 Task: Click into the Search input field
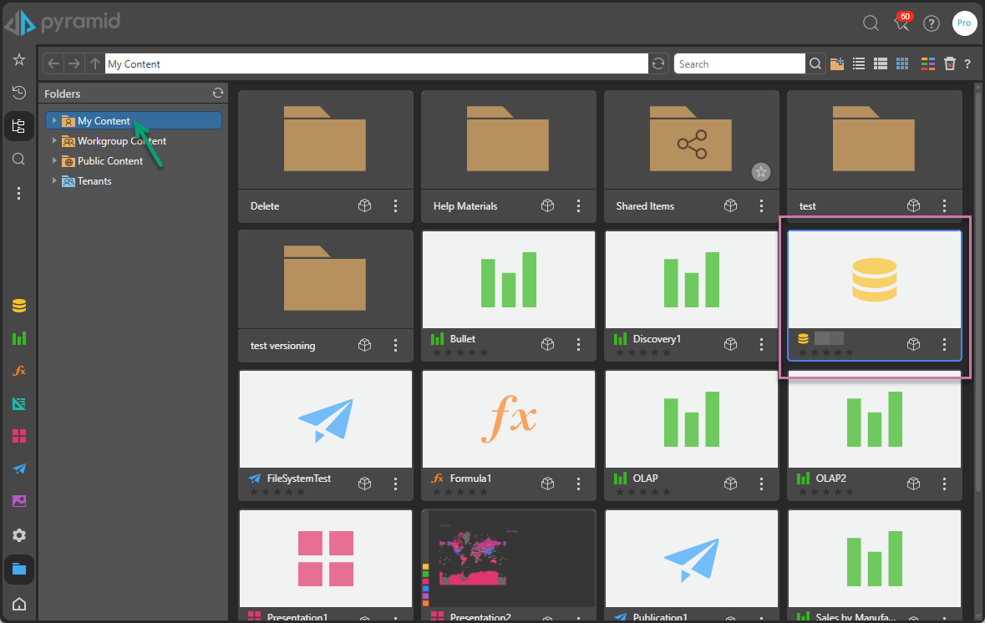click(739, 63)
